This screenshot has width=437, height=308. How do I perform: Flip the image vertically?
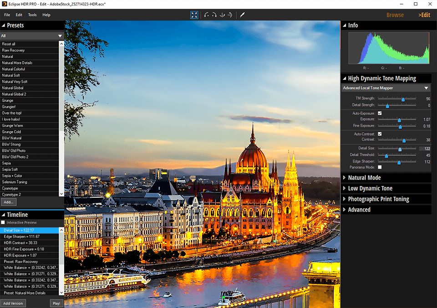(x=222, y=15)
